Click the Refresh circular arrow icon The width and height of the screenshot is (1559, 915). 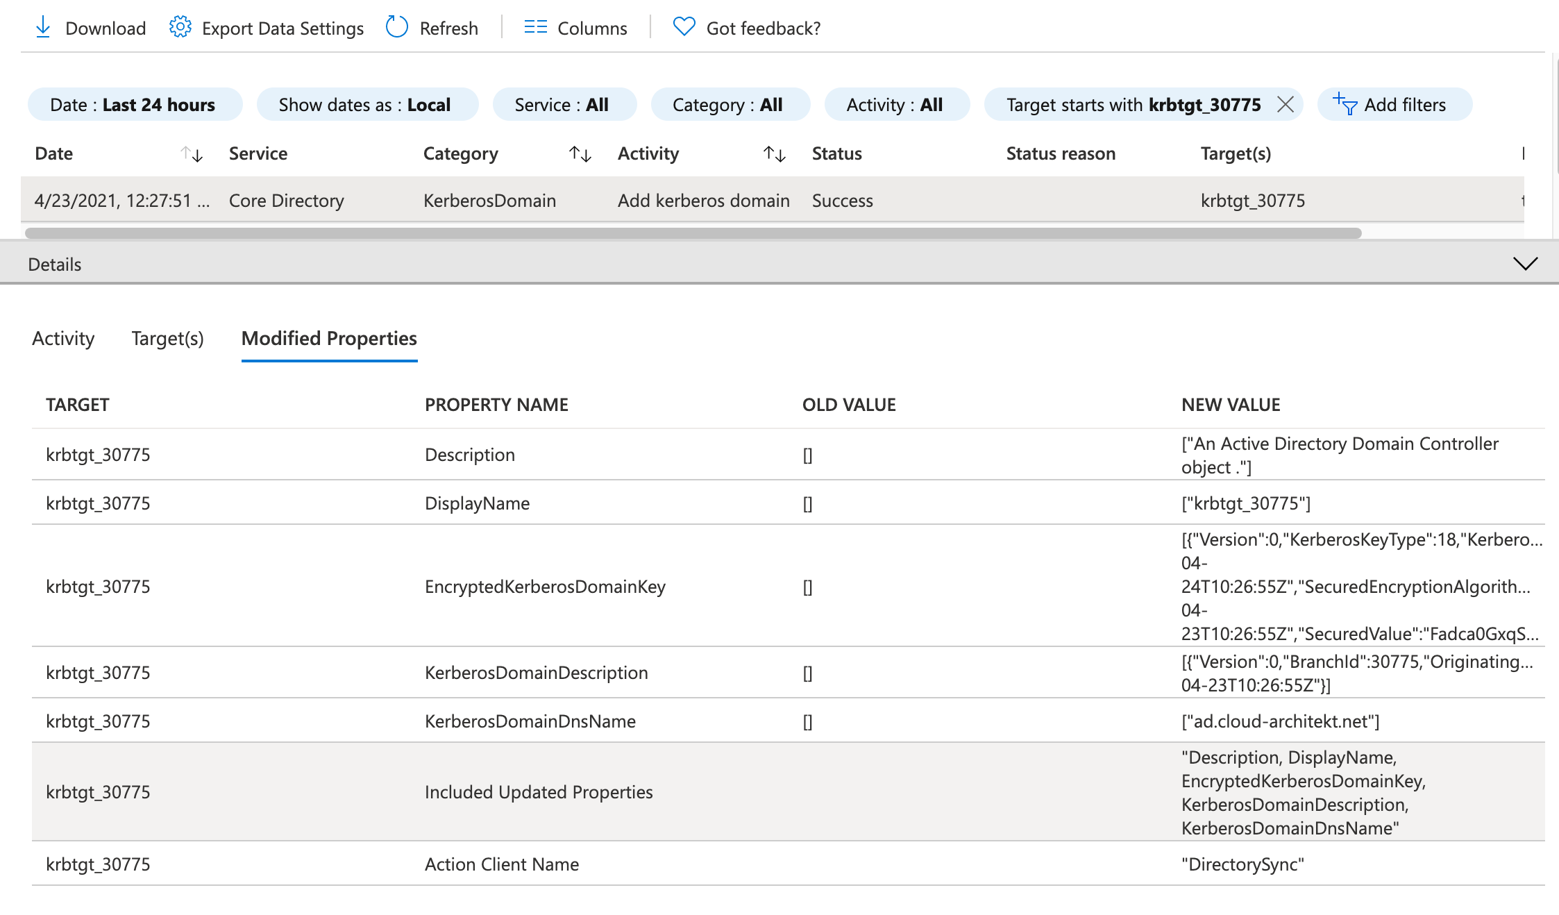[x=397, y=27]
